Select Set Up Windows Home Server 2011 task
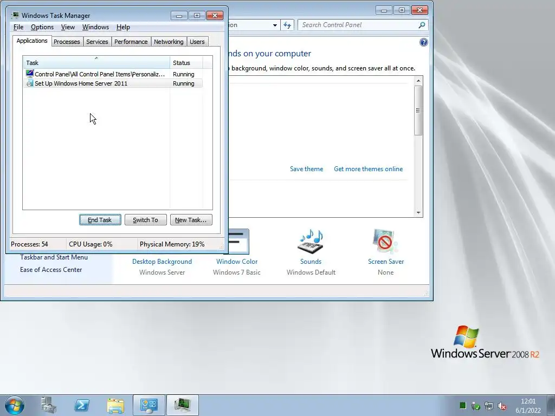The image size is (555, 416). click(113, 83)
